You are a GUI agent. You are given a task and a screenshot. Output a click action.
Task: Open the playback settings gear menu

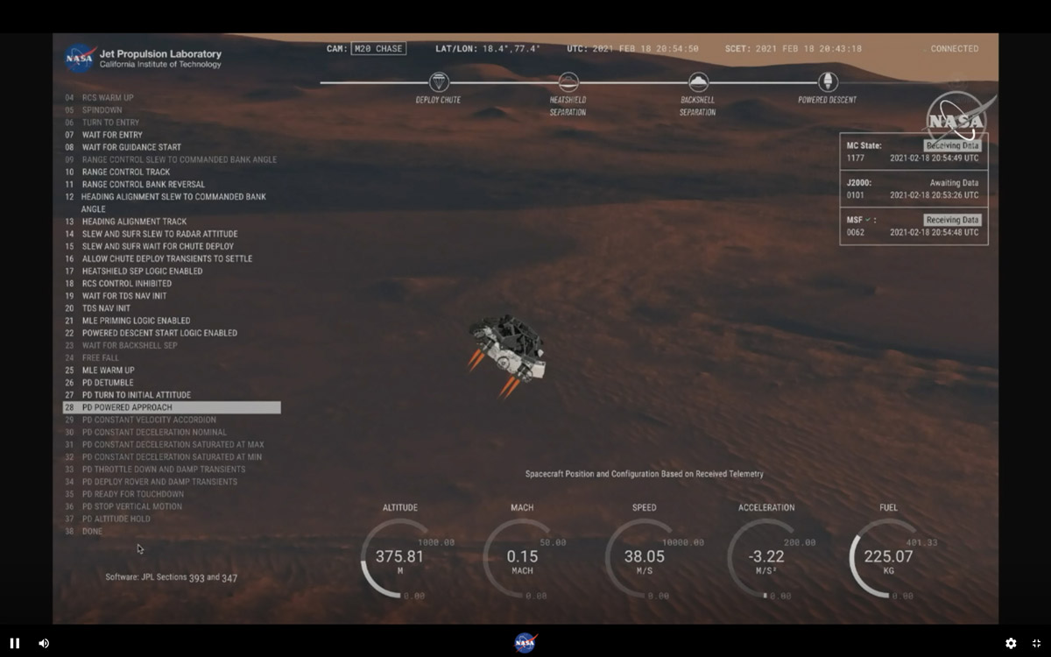coord(1012,642)
